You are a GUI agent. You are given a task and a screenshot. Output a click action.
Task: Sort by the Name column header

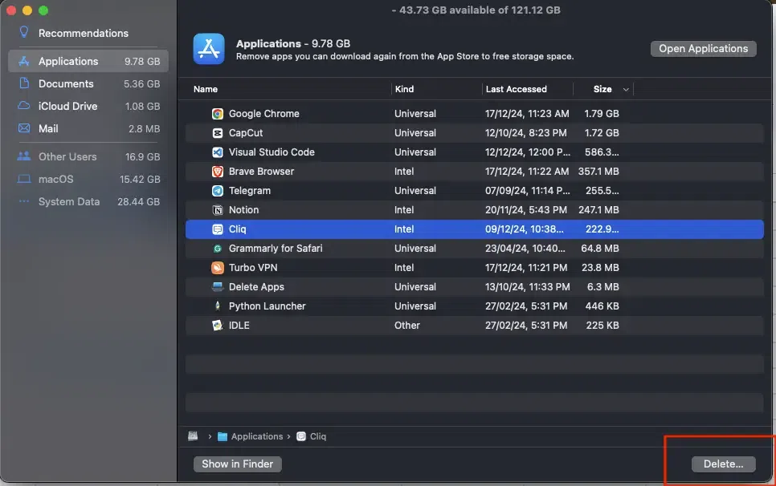pos(206,89)
